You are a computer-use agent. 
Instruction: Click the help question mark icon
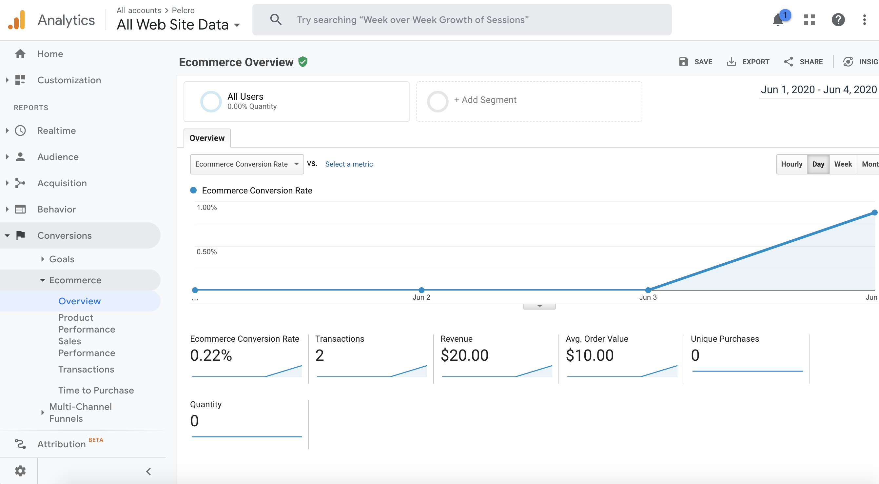(x=838, y=20)
